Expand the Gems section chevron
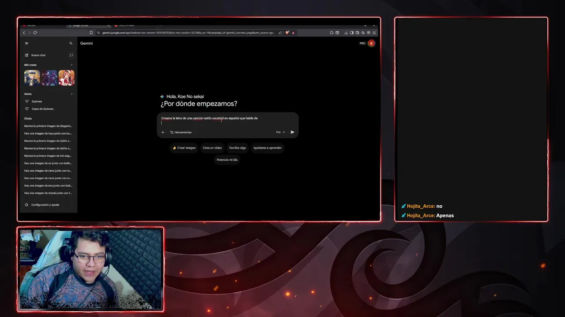The height and width of the screenshot is (317, 565). pyautogui.click(x=72, y=94)
